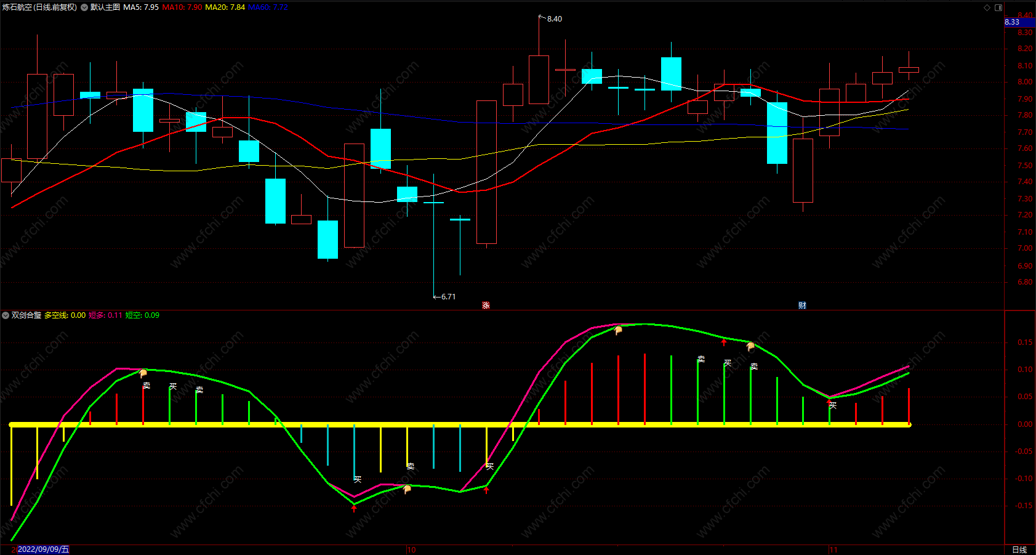Viewport: 1036px width, 555px height.
Task: Click the yellow MA20 legend label
Action: pos(225,7)
